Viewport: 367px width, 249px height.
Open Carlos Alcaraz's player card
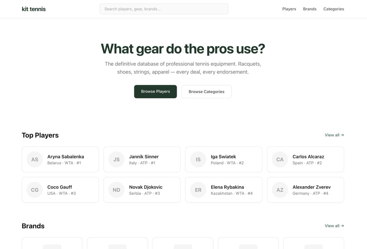pyautogui.click(x=306, y=159)
